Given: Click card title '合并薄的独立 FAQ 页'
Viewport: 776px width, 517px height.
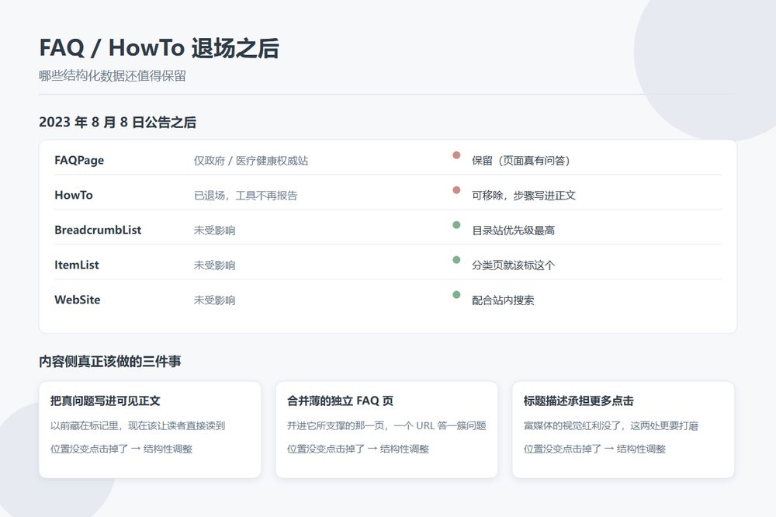Looking at the screenshot, I should [340, 401].
